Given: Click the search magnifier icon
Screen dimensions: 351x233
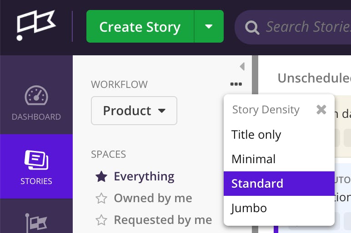Looking at the screenshot, I should click(252, 28).
